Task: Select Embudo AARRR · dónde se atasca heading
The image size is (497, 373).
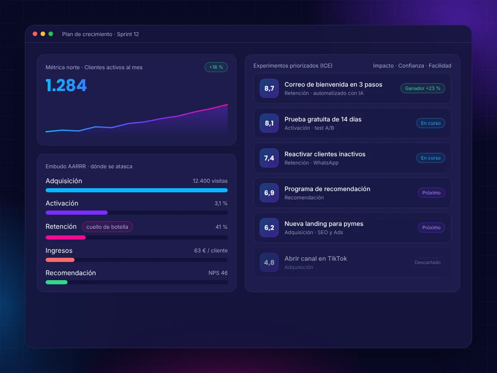Action: pyautogui.click(x=89, y=167)
